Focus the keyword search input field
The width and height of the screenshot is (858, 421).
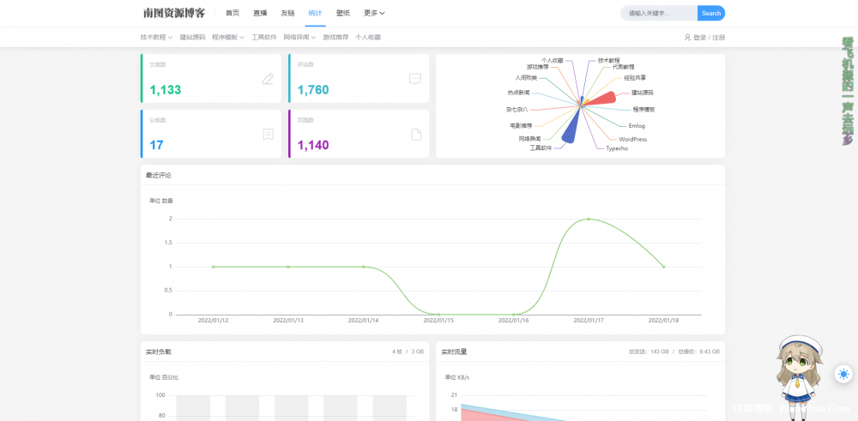coord(658,13)
